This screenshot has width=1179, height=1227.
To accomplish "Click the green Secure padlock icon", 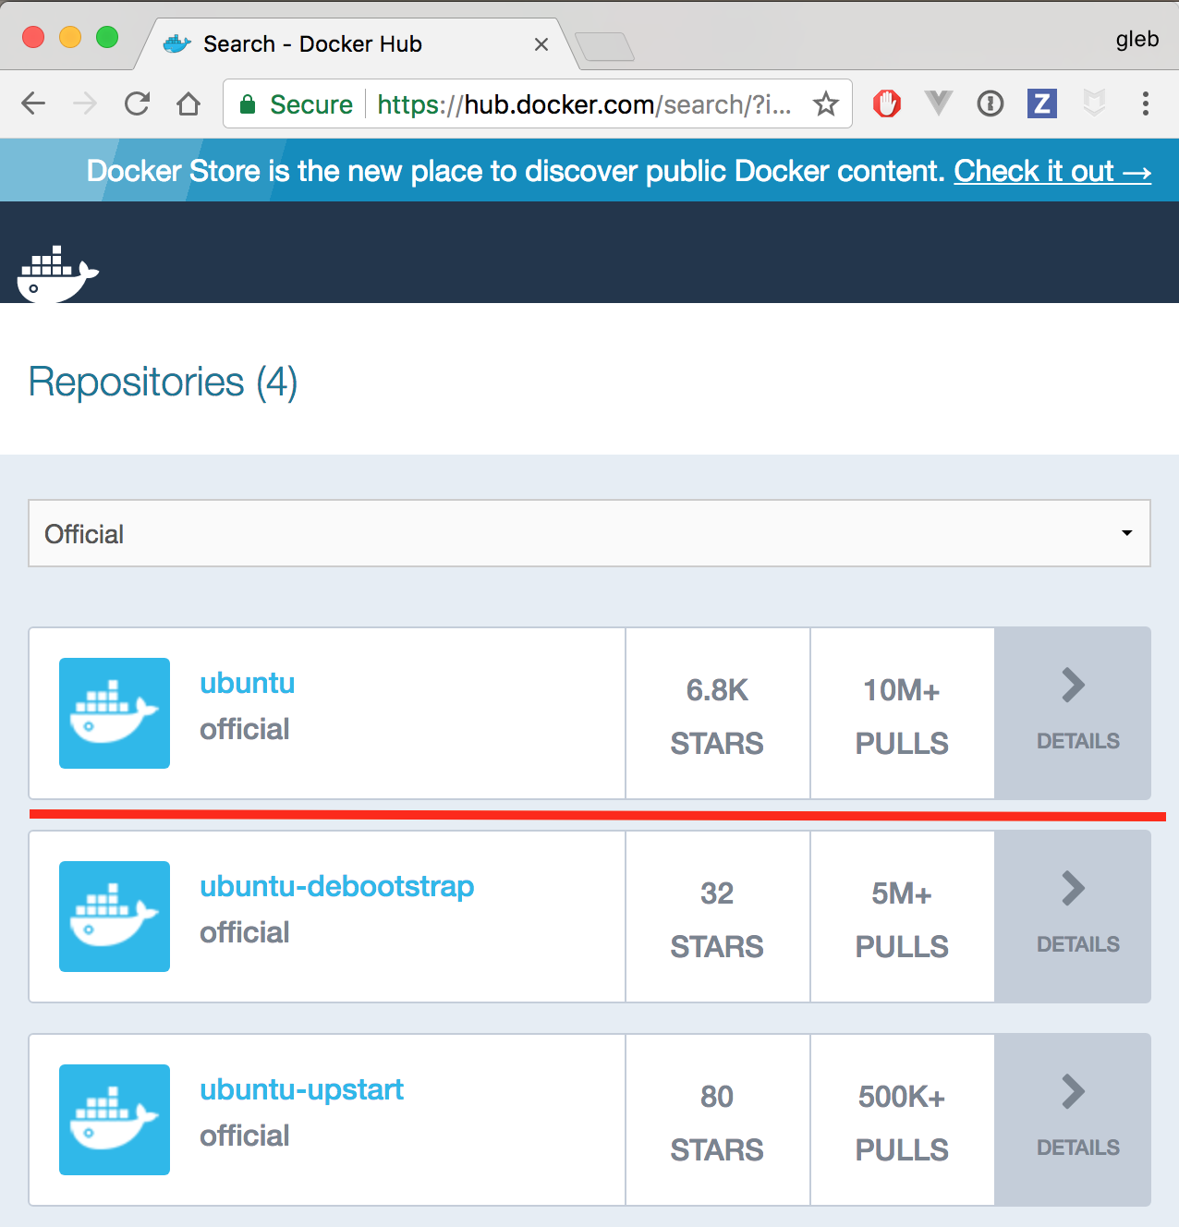I will (247, 104).
